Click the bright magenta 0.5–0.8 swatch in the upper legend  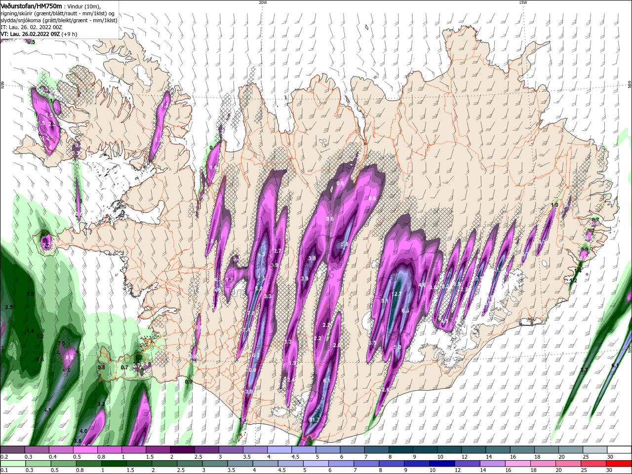tap(85, 449)
